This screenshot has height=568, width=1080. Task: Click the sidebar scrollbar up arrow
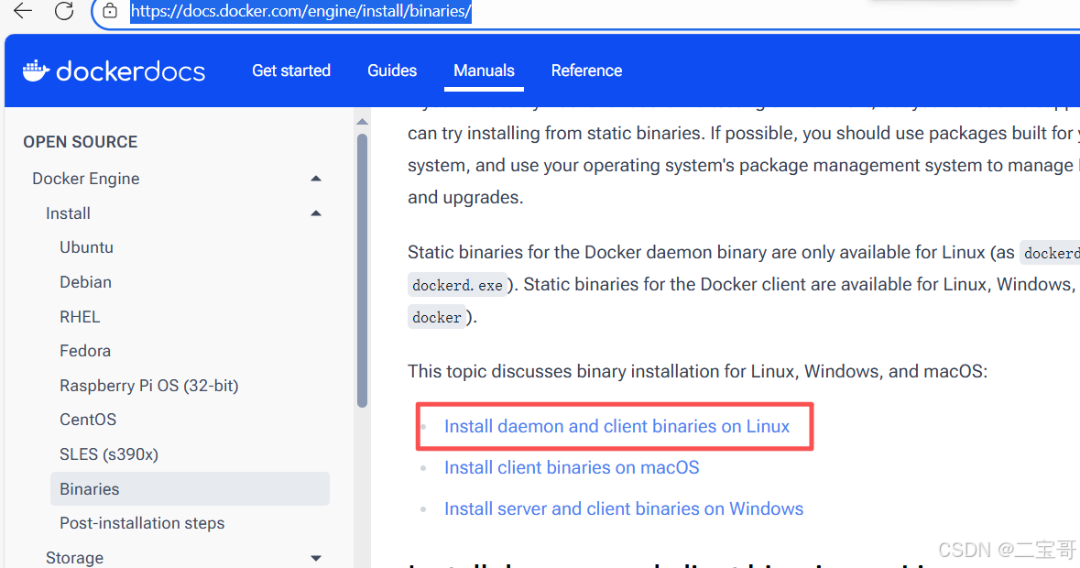coord(363,122)
